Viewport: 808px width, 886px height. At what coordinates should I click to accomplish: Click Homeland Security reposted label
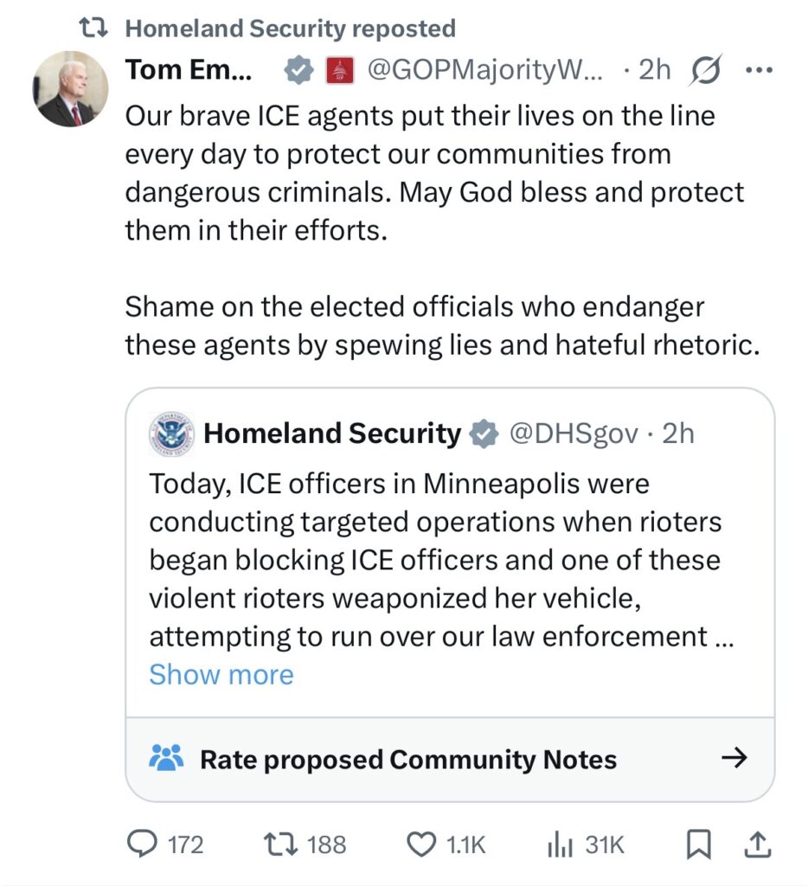click(x=290, y=29)
